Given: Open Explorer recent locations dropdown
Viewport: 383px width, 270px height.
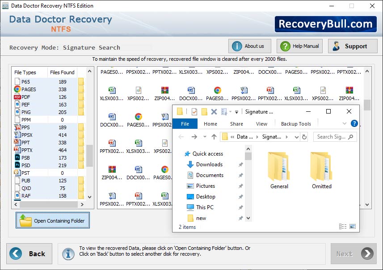Looking at the screenshot, I should point(205,137).
